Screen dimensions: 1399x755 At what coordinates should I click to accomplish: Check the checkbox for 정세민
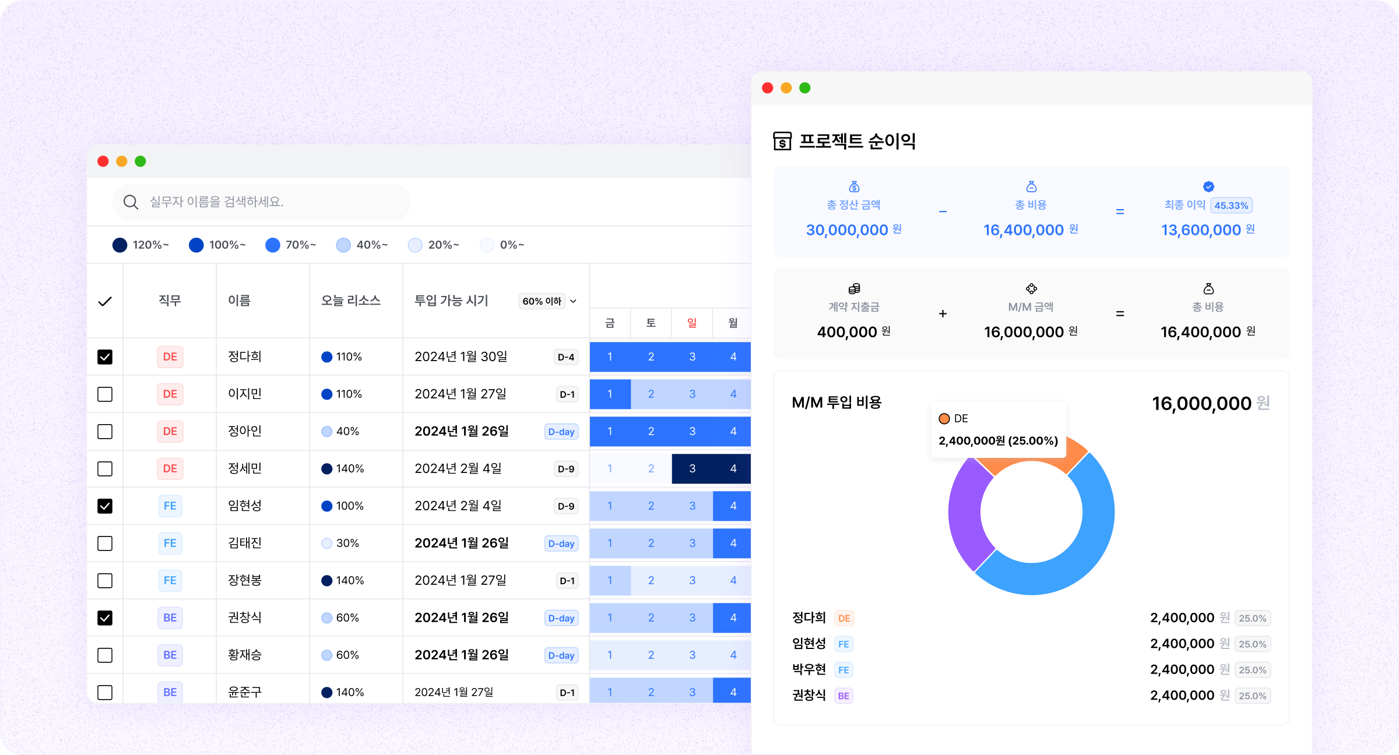105,469
